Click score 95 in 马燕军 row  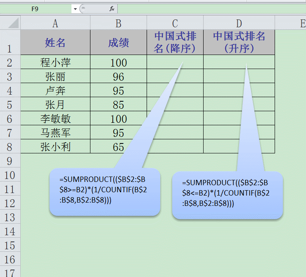[119, 132]
